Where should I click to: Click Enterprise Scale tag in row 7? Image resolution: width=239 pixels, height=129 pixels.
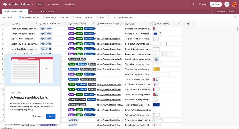click(x=77, y=59)
